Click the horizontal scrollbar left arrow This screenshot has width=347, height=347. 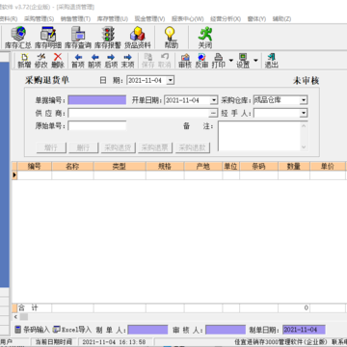[x=15, y=317]
